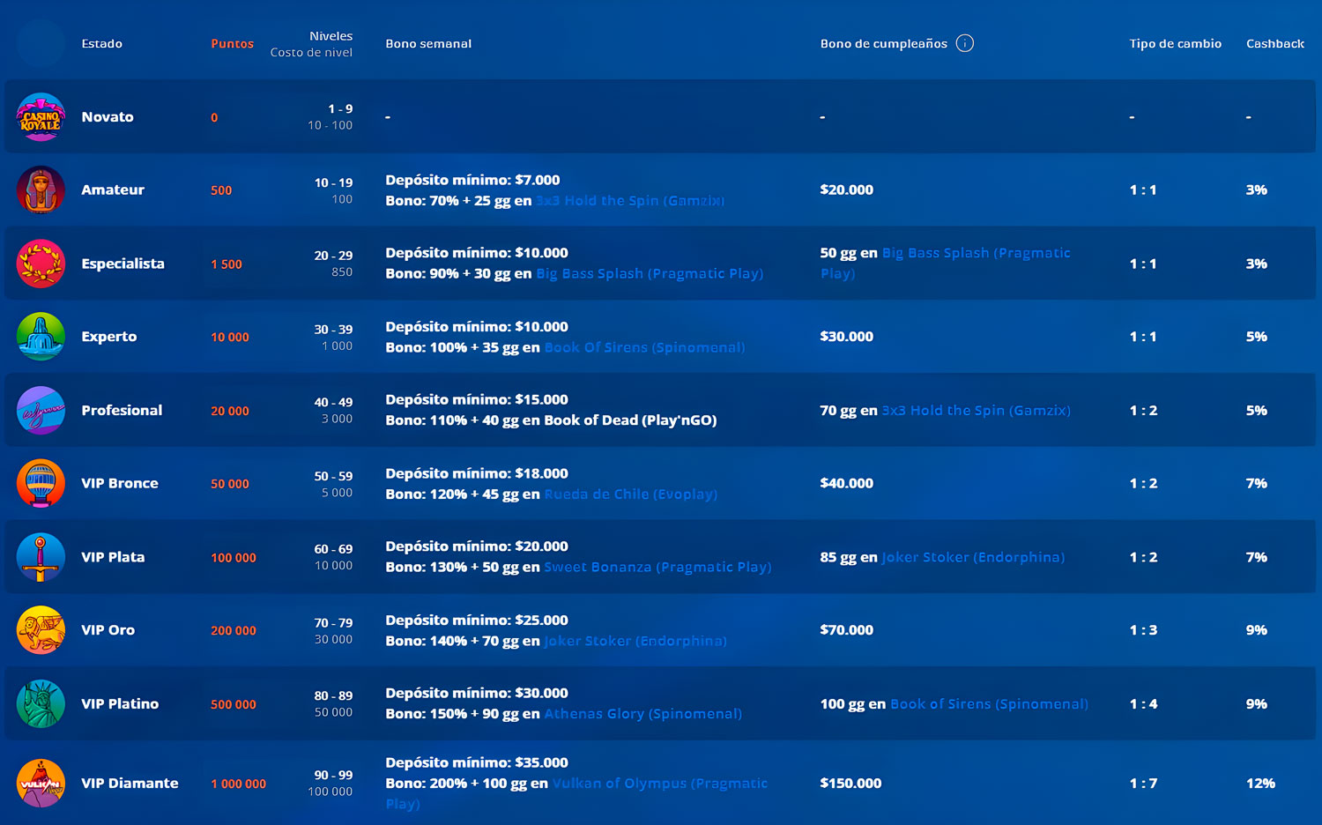This screenshot has height=825, width=1322.
Task: Click the 90 - 99 levels range
Action: tap(333, 775)
